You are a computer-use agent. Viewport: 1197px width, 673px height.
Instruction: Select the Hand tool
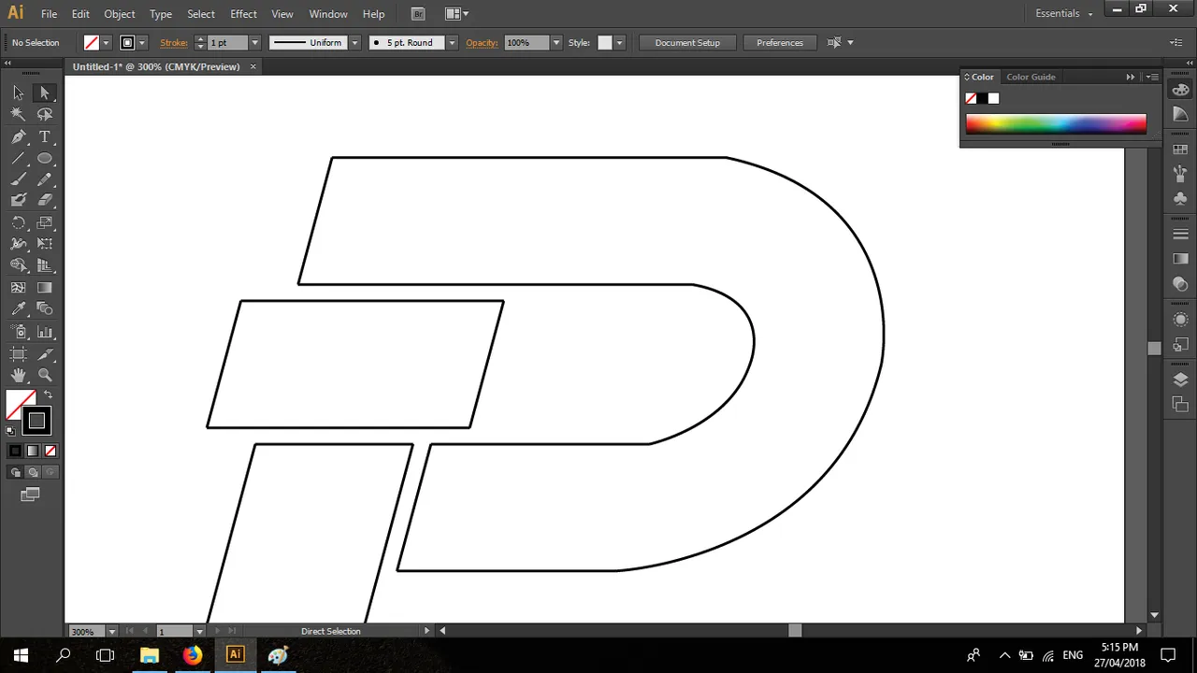[18, 376]
